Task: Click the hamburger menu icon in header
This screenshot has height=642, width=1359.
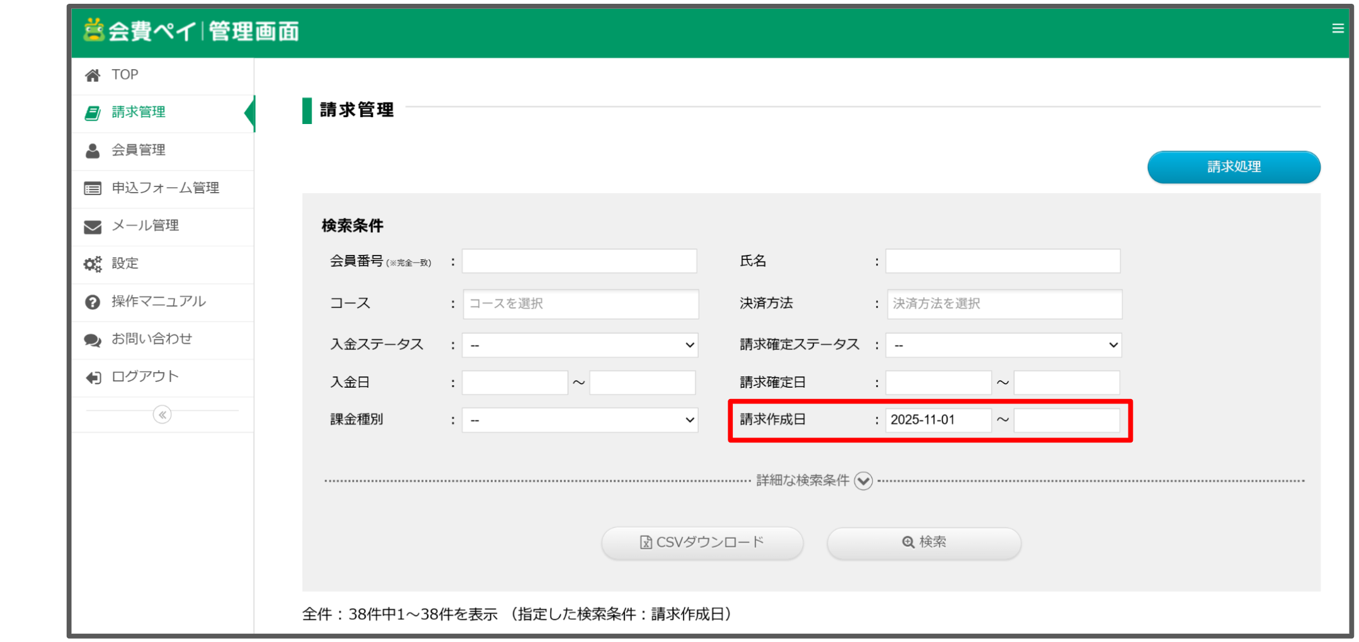Action: coord(1338,28)
